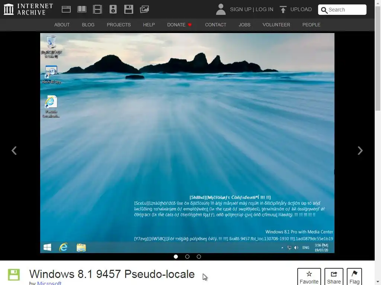Image resolution: width=381 pixels, height=285 pixels.
Task: Click UPLOAD link
Action: click(301, 9)
